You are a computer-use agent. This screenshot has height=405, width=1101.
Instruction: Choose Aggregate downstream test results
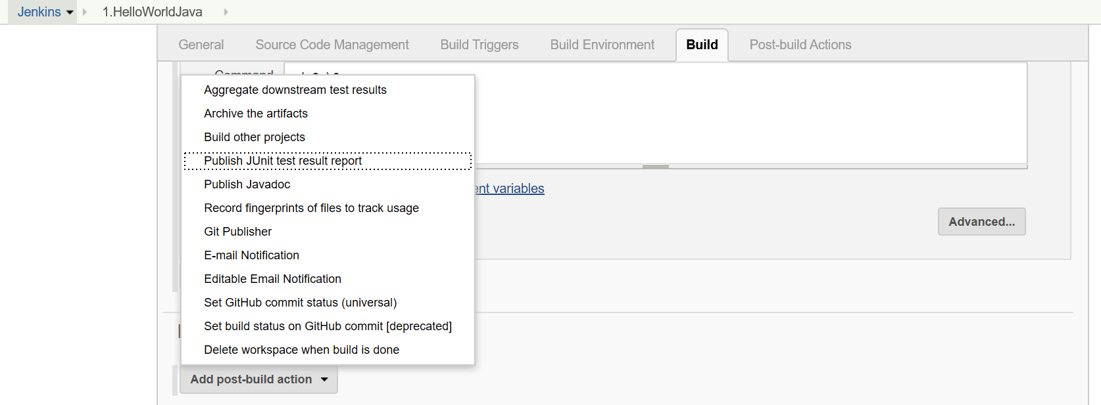295,90
